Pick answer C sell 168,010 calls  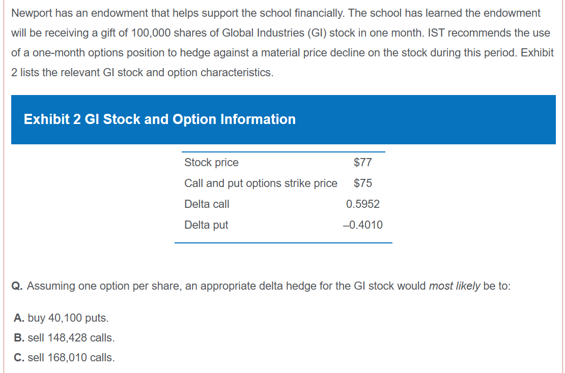click(65, 358)
